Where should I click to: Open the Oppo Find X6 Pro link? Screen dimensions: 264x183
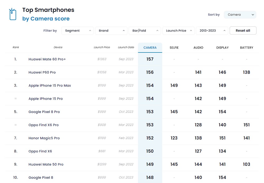44,125
